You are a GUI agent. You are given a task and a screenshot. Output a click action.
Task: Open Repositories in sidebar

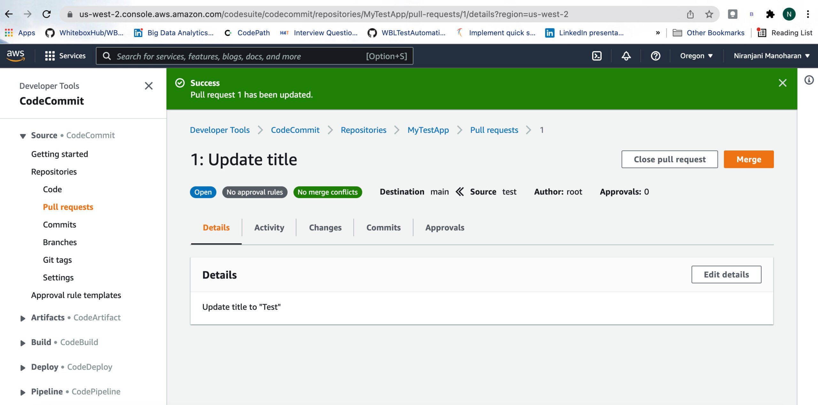click(54, 172)
